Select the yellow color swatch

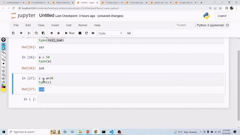pyautogui.click(x=3, y=90)
